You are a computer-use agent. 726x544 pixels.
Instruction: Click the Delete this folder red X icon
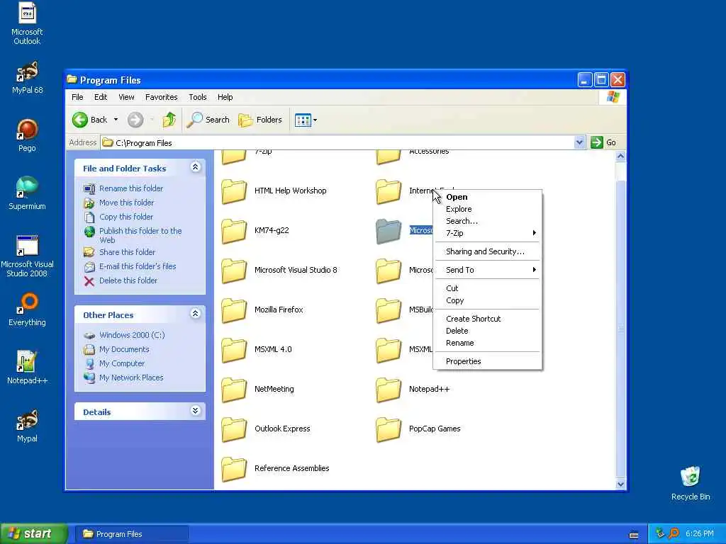[x=89, y=280]
